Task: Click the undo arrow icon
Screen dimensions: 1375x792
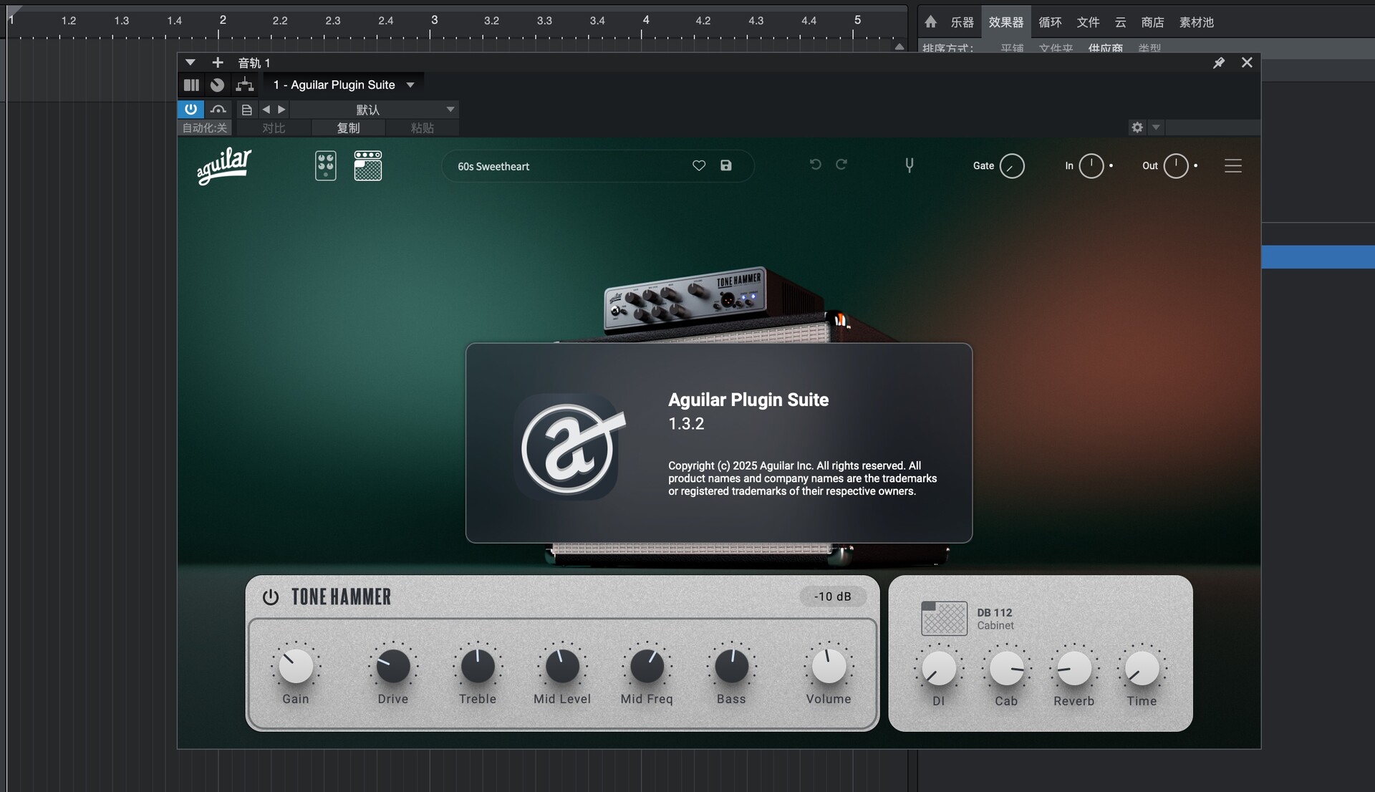Action: point(815,165)
